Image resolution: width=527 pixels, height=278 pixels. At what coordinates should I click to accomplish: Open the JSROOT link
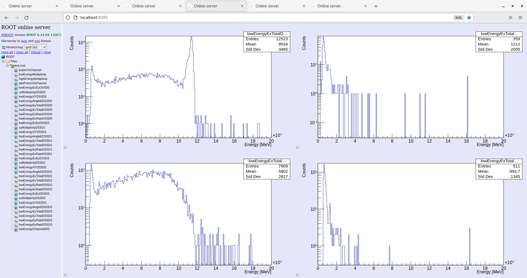tap(7, 35)
